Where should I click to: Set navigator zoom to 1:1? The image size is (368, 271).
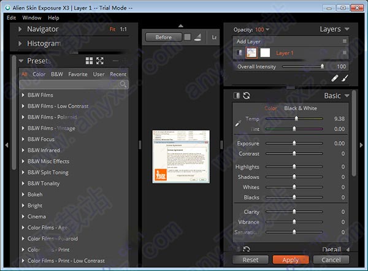[x=123, y=29]
